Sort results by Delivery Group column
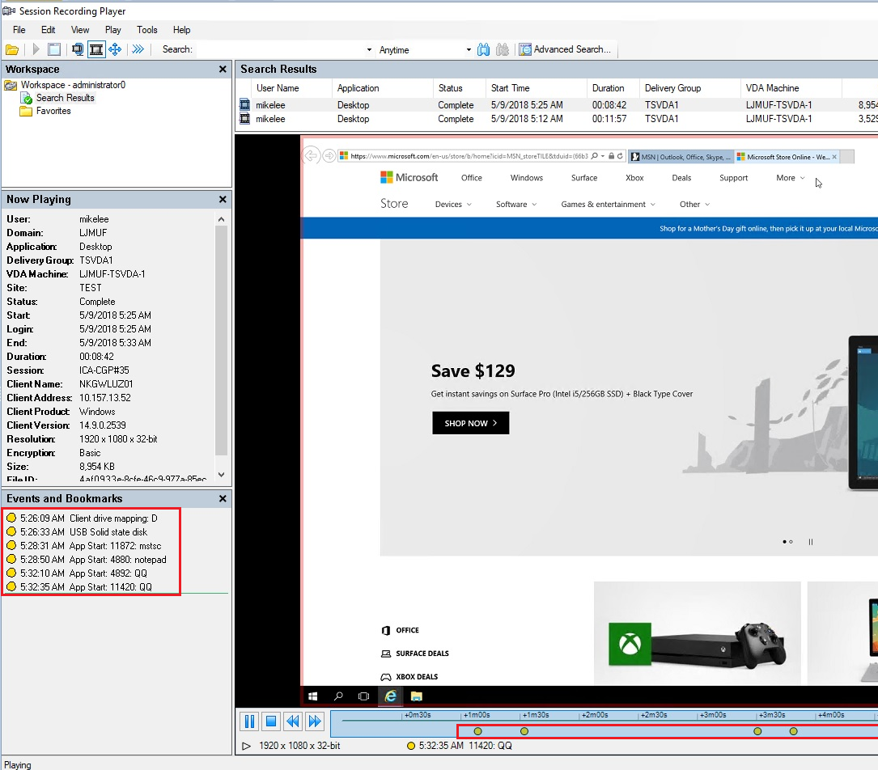This screenshot has height=770, width=878. pyautogui.click(x=689, y=88)
